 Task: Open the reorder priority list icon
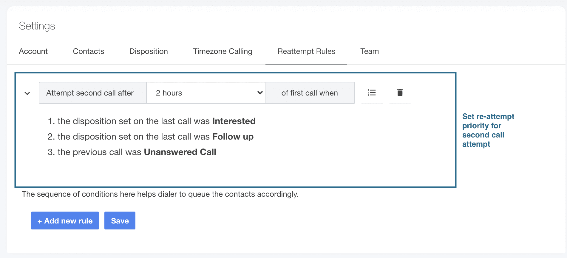372,93
